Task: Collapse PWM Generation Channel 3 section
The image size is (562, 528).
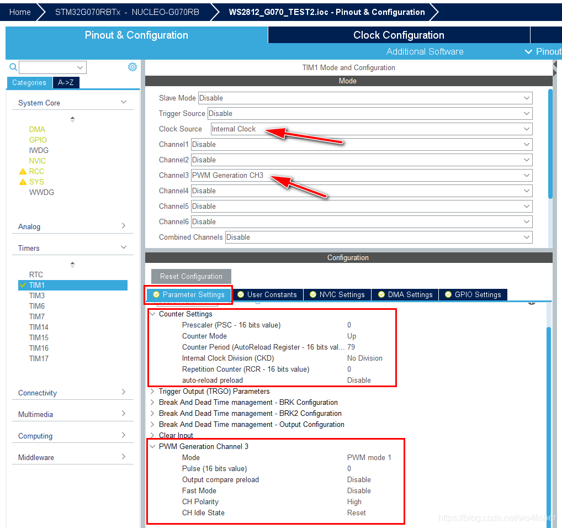Action: pyautogui.click(x=153, y=446)
